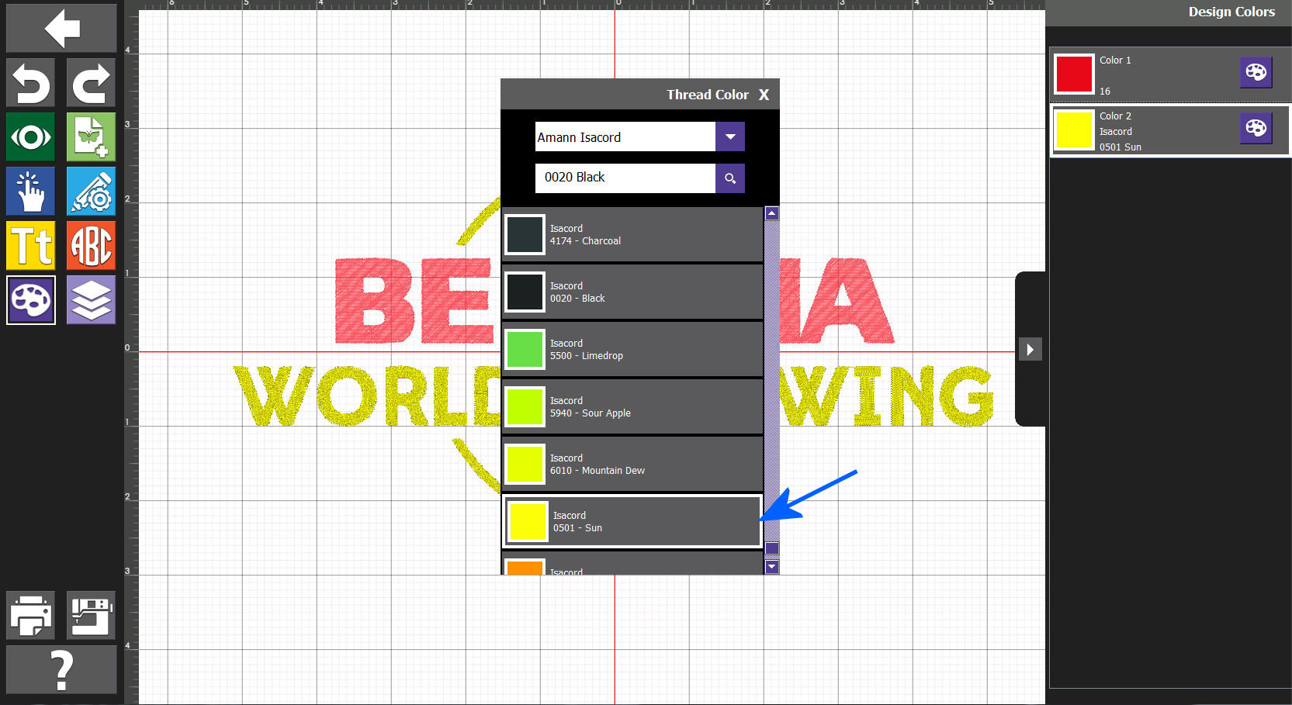Choose the 0501 - Sun thread row
Viewport: 1292px width, 705px height.
(x=632, y=521)
